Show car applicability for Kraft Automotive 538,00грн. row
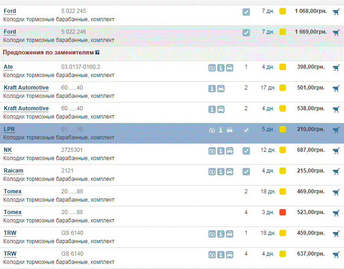Viewport: 344px width, 269px height. 221,109
